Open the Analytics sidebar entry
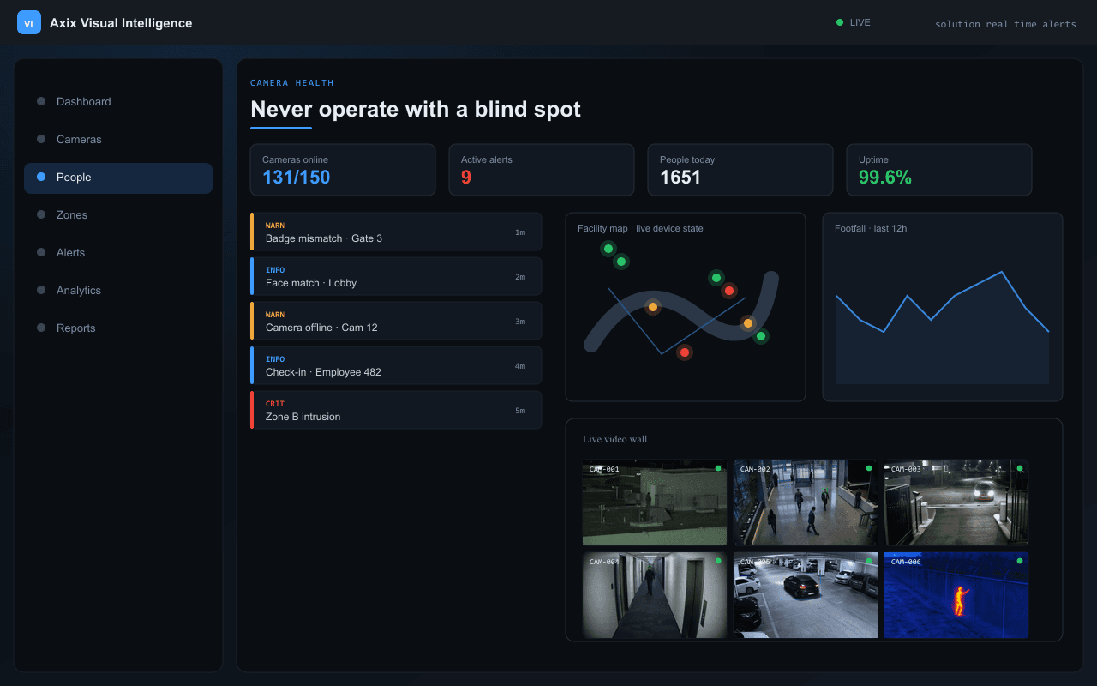Viewport: 1097px width, 686px height. [118, 290]
